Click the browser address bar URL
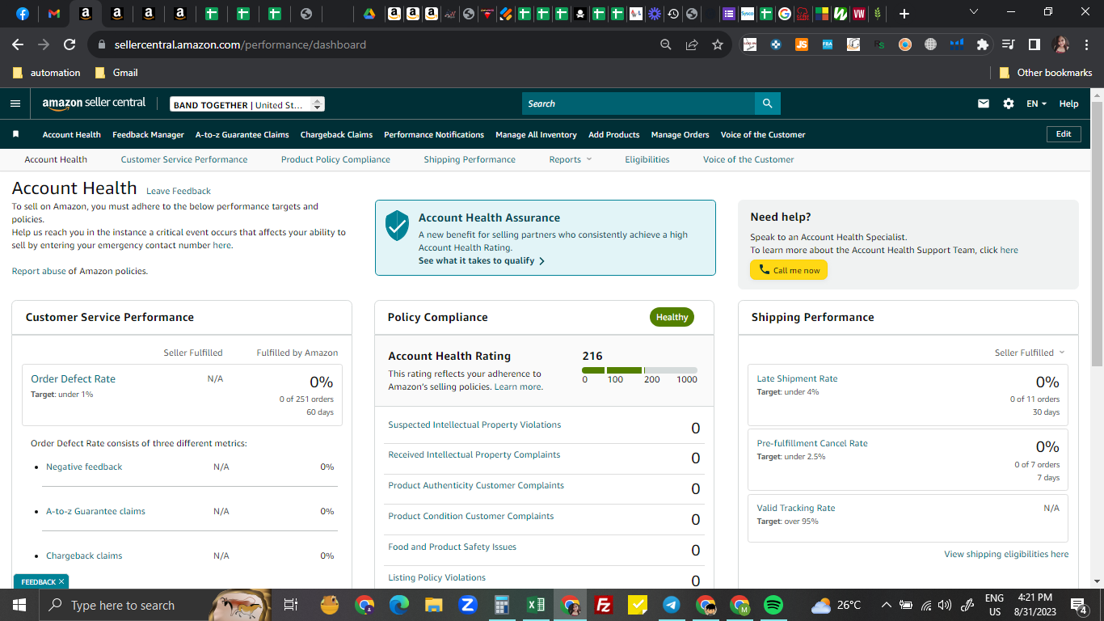 click(x=241, y=44)
